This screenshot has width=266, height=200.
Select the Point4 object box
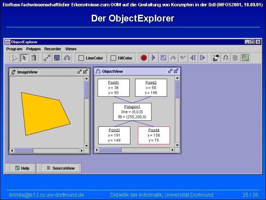click(x=154, y=135)
